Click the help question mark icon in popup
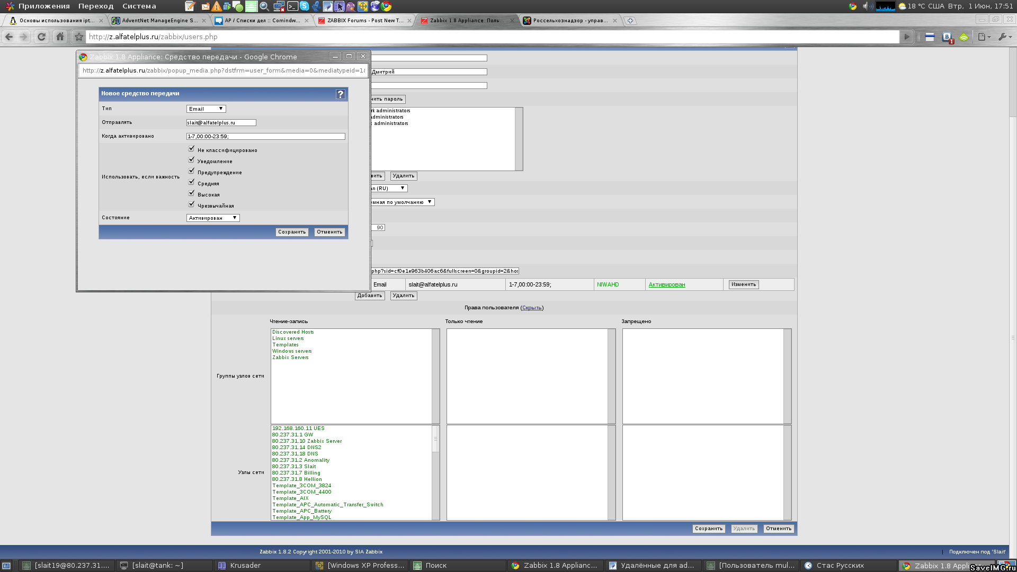Viewport: 1017px width, 572px height. tap(341, 94)
